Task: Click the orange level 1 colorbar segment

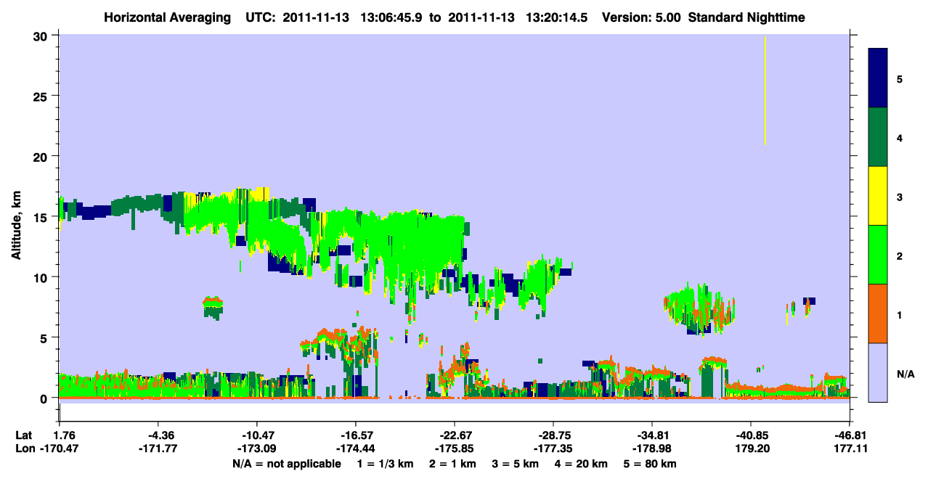Action: 878,313
